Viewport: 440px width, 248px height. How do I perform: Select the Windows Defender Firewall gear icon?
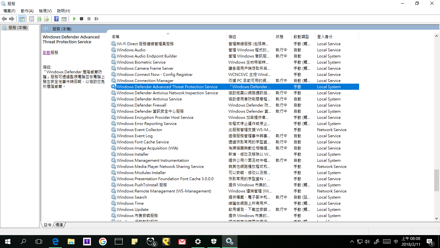[113, 105]
